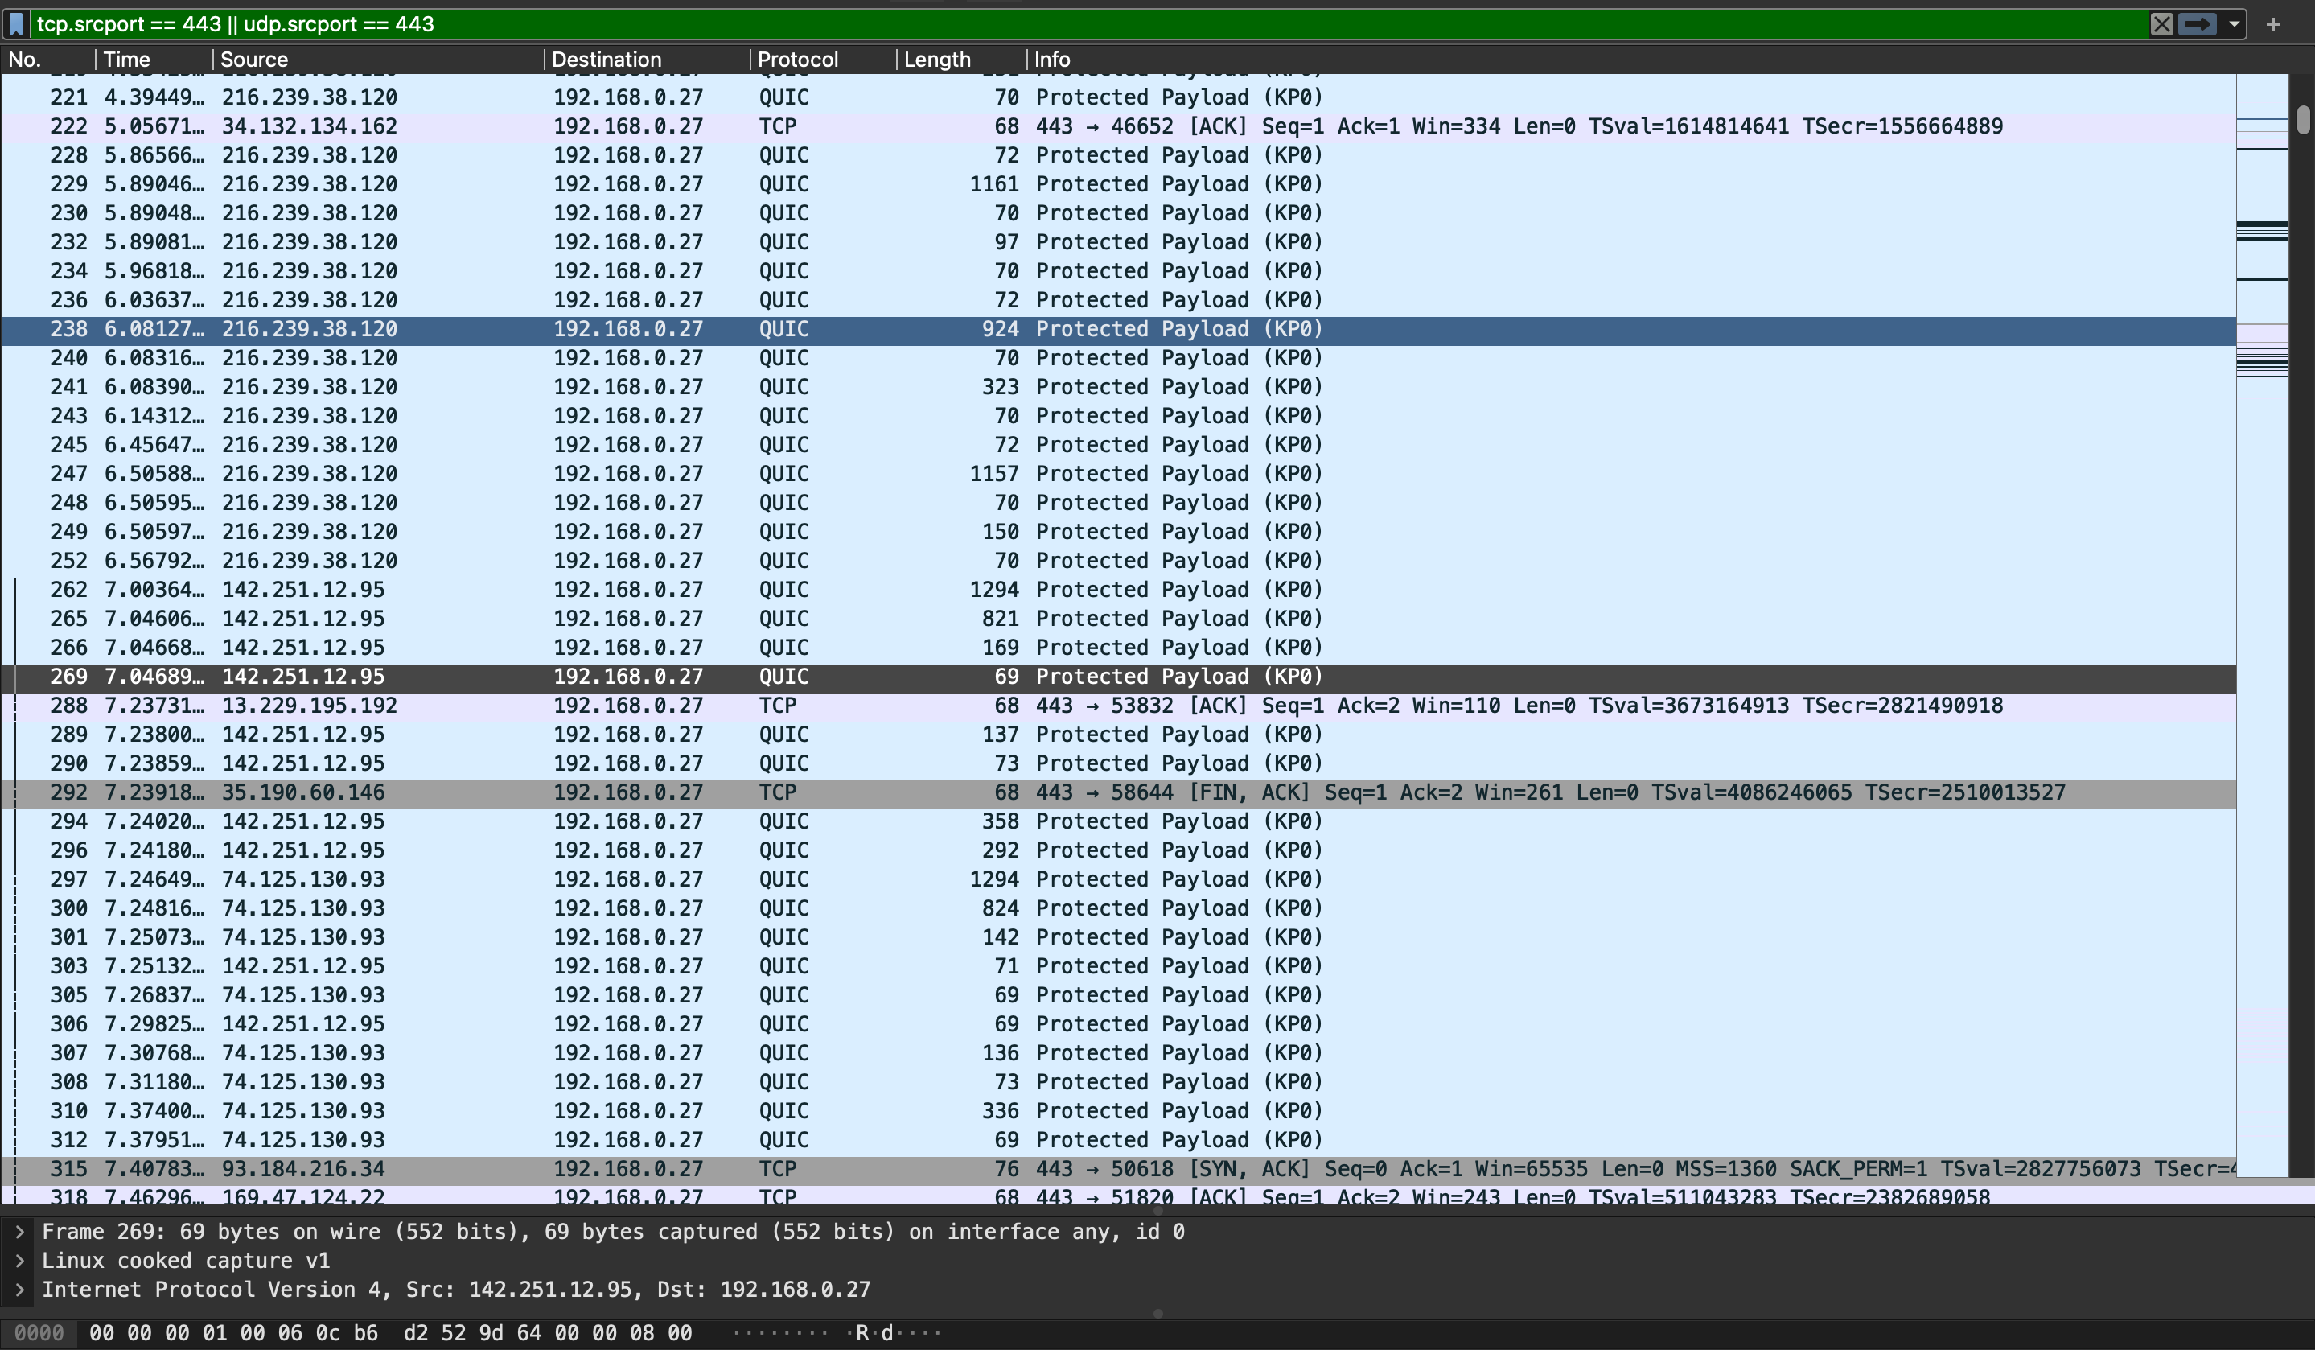Open the recent filters dropdown arrow

[x=2234, y=24]
